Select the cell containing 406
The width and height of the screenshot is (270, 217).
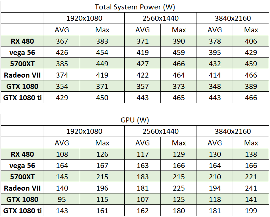(251, 41)
